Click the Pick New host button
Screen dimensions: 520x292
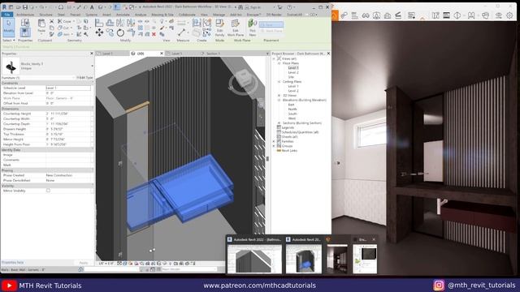(x=253, y=27)
